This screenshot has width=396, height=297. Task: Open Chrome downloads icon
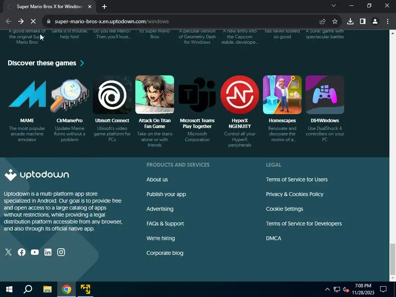click(x=350, y=22)
